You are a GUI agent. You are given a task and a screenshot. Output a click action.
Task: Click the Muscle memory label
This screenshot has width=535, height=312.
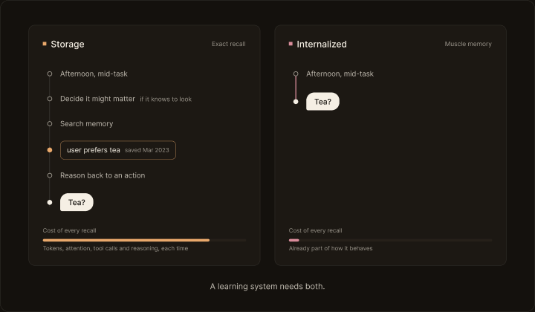[468, 44]
